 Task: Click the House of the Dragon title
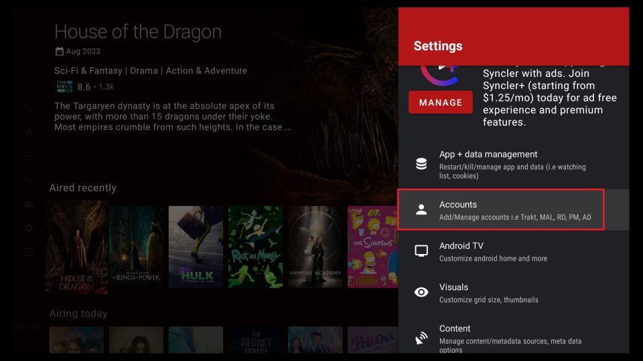tap(138, 31)
